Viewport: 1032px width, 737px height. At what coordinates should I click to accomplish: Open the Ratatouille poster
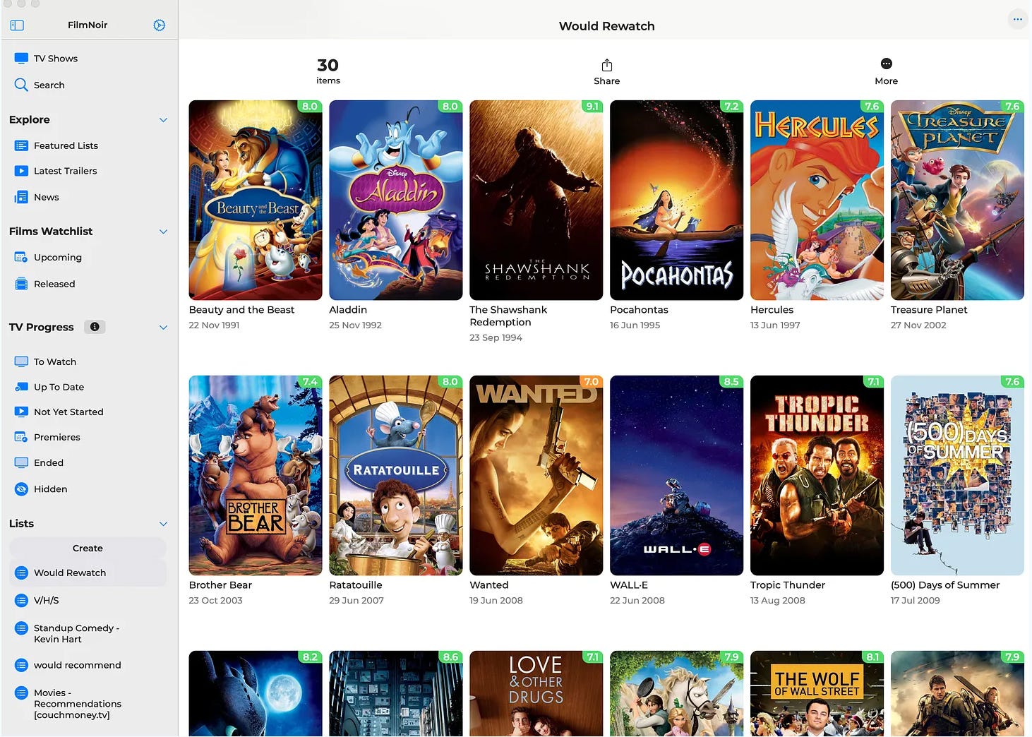pos(396,475)
